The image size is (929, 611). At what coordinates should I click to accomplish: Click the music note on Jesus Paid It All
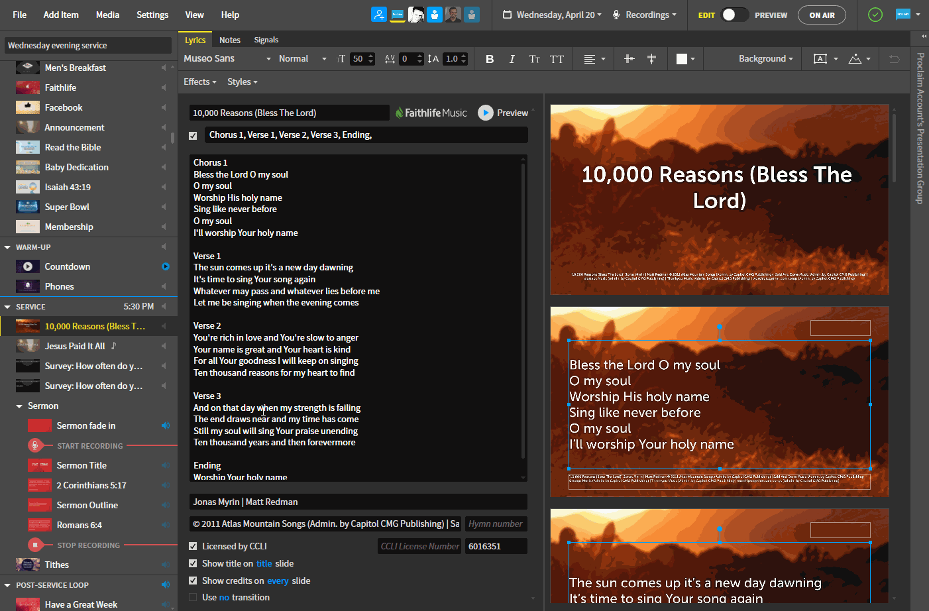[x=113, y=345]
